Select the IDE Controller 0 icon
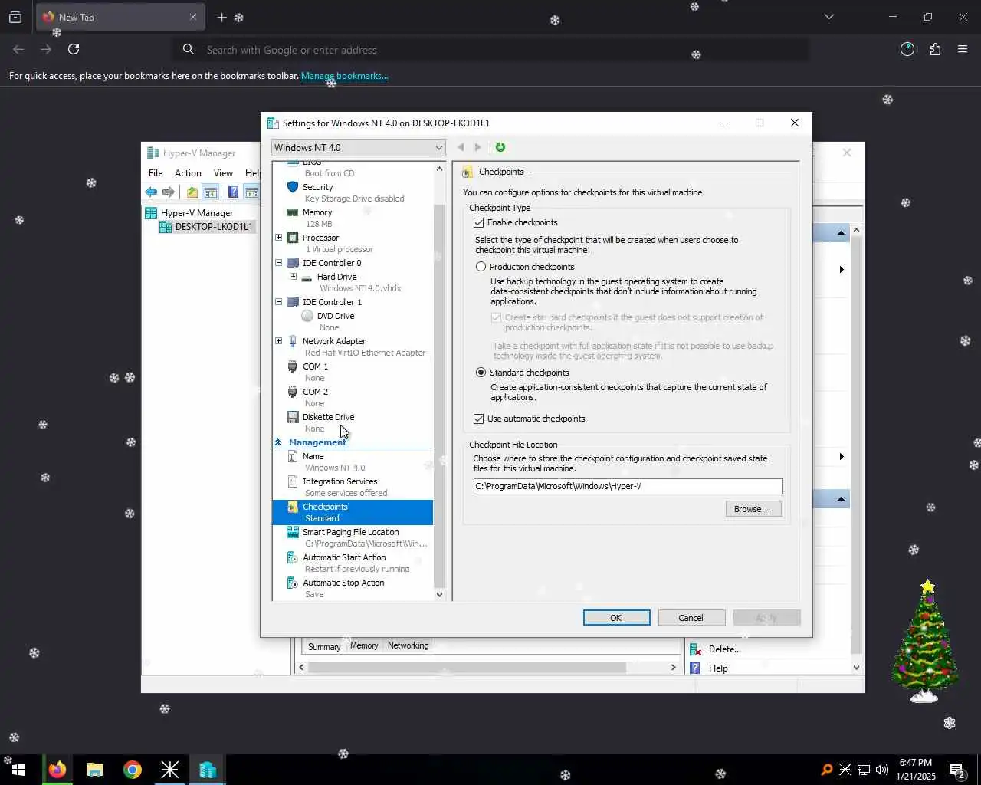Screen dimensions: 981x785 (x=292, y=263)
